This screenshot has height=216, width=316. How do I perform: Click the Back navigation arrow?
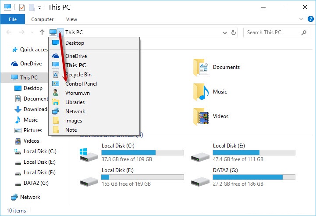9,32
